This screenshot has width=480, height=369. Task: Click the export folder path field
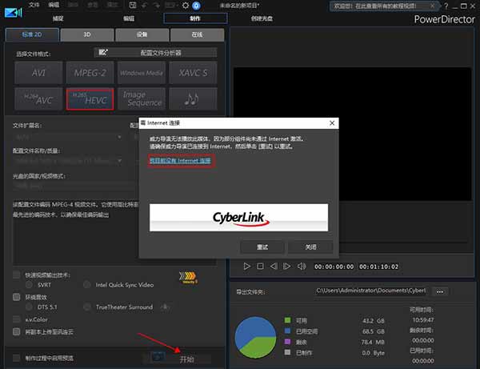coord(370,290)
